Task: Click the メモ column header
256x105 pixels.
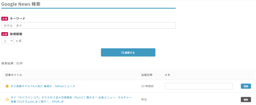Action: (x=167, y=75)
